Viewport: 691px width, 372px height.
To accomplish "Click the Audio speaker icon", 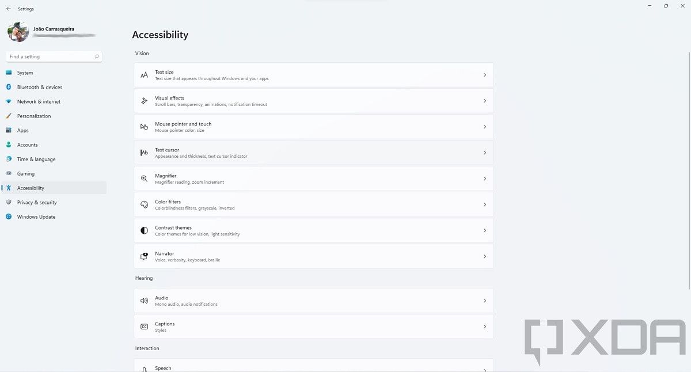I will pyautogui.click(x=144, y=301).
